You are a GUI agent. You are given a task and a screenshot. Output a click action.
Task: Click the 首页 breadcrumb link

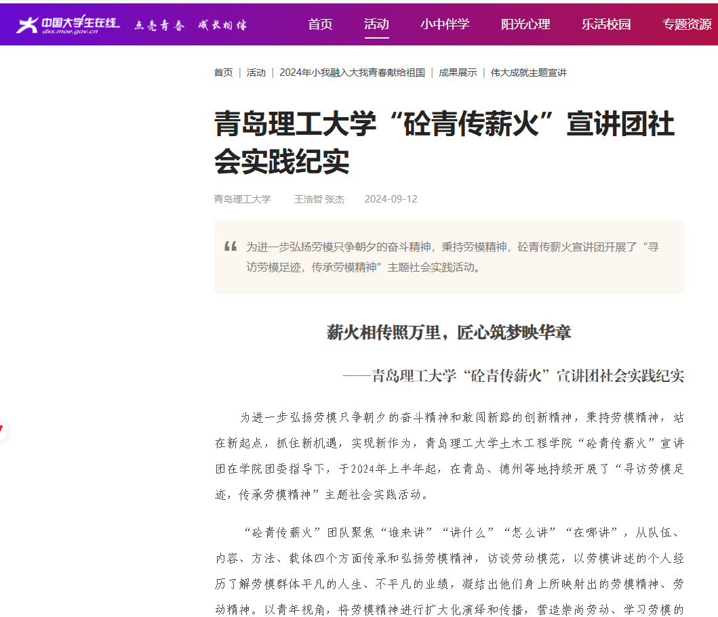[x=223, y=72]
